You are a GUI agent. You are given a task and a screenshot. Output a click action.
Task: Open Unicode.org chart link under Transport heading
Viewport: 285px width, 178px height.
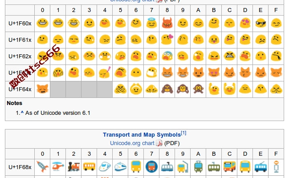pos(132,143)
